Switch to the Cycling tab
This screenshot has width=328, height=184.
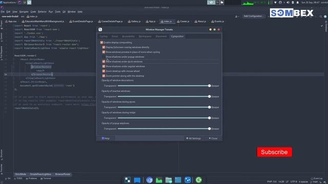pos(104,36)
